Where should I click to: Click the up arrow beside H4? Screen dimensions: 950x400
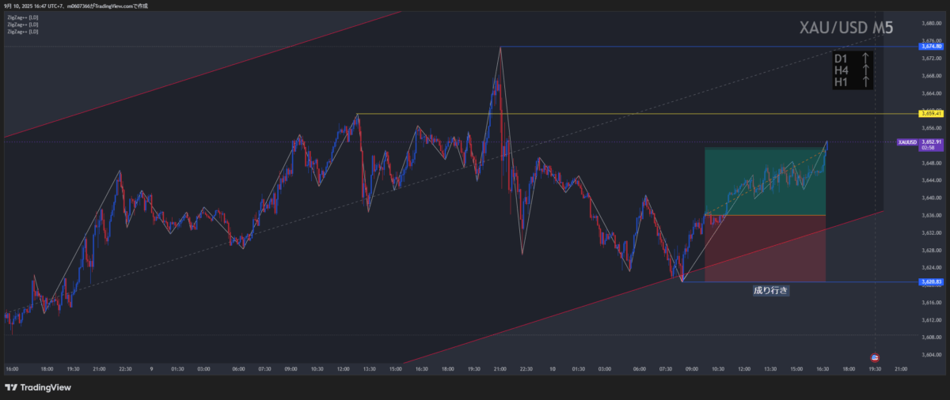coord(866,70)
